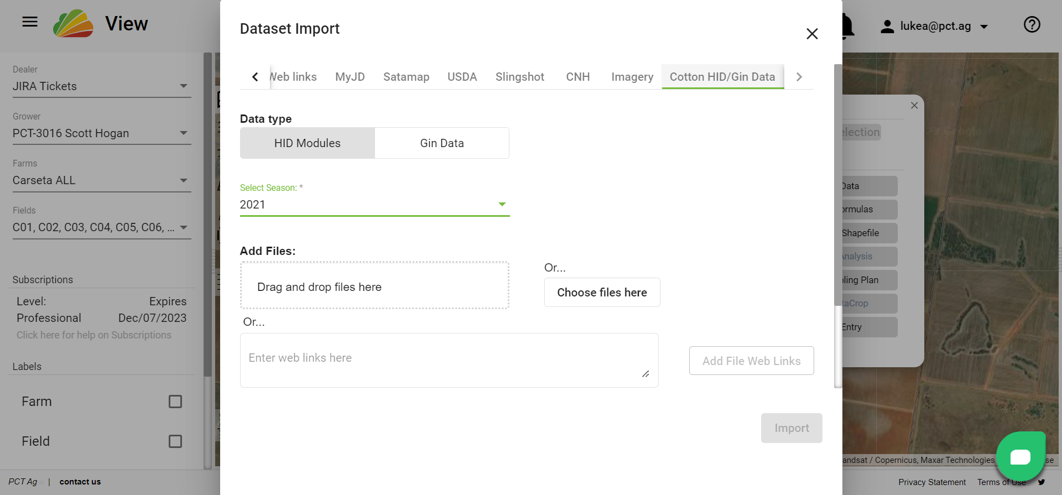The width and height of the screenshot is (1062, 495).
Task: Click Choose files here button
Action: [x=602, y=293]
